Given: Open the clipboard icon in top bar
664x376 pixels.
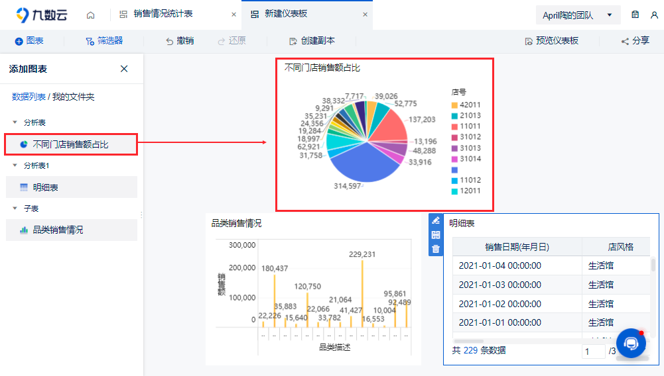Looking at the screenshot, I should [x=635, y=15].
